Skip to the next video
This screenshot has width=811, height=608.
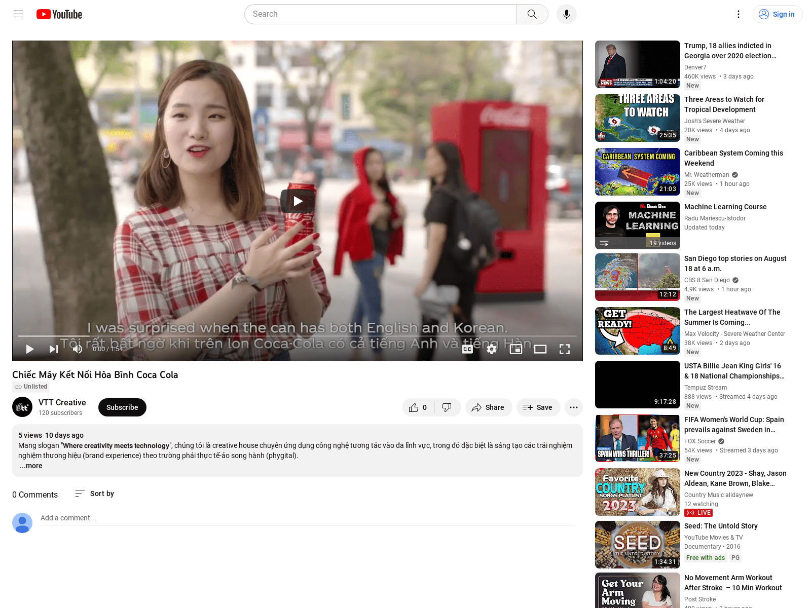(x=54, y=349)
